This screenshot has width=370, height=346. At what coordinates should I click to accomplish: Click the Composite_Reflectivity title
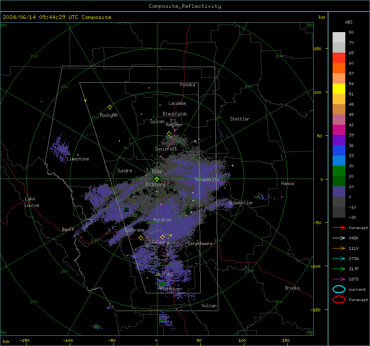(x=185, y=6)
